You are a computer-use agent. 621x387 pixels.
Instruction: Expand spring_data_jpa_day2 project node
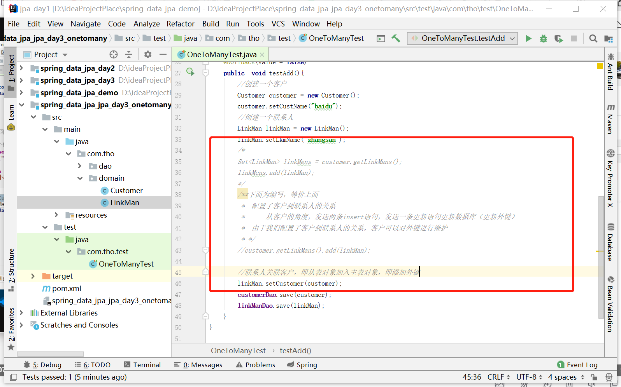pyautogui.click(x=21, y=68)
